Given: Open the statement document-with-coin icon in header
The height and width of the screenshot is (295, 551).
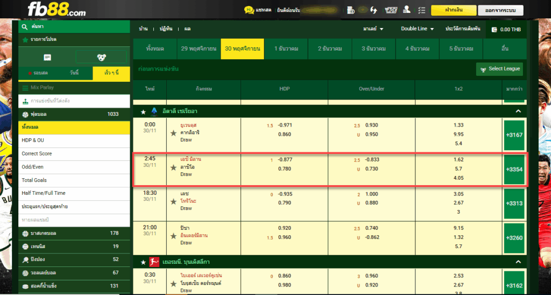Looking at the screenshot, I should click(x=350, y=10).
